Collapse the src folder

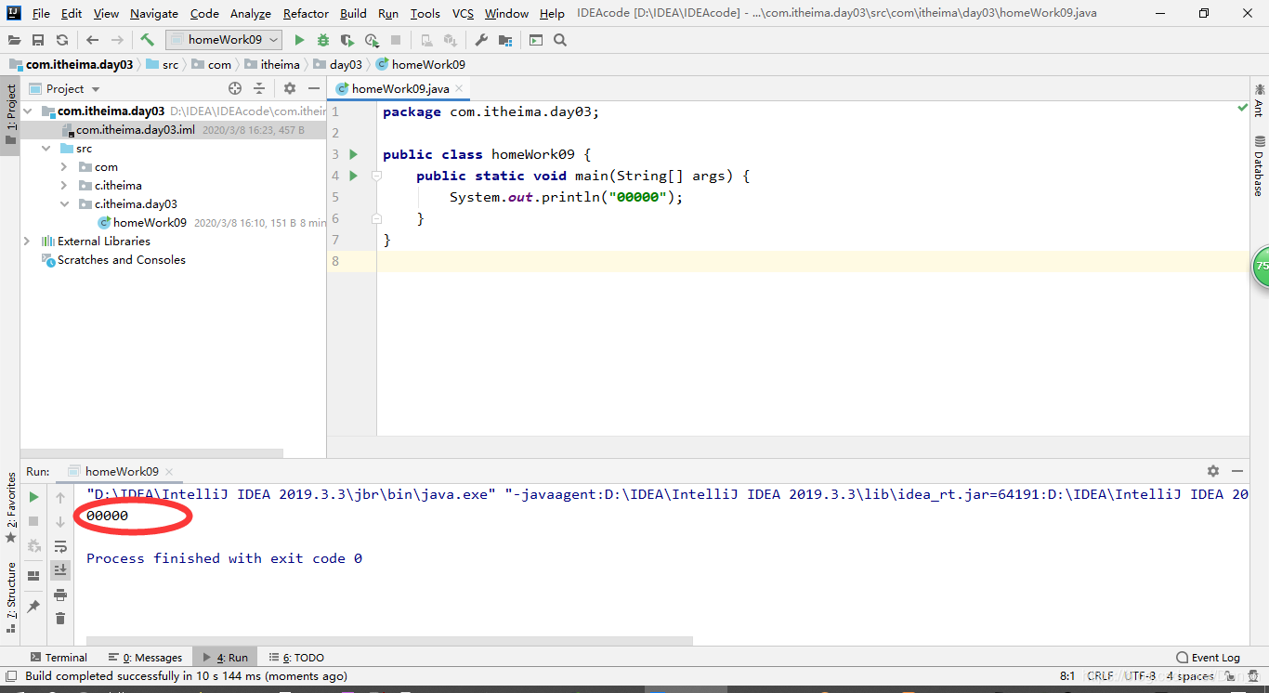click(46, 149)
